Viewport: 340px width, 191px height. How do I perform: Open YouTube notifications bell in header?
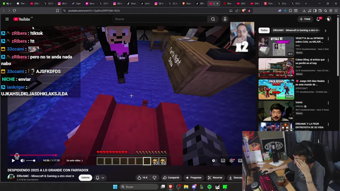point(318,19)
